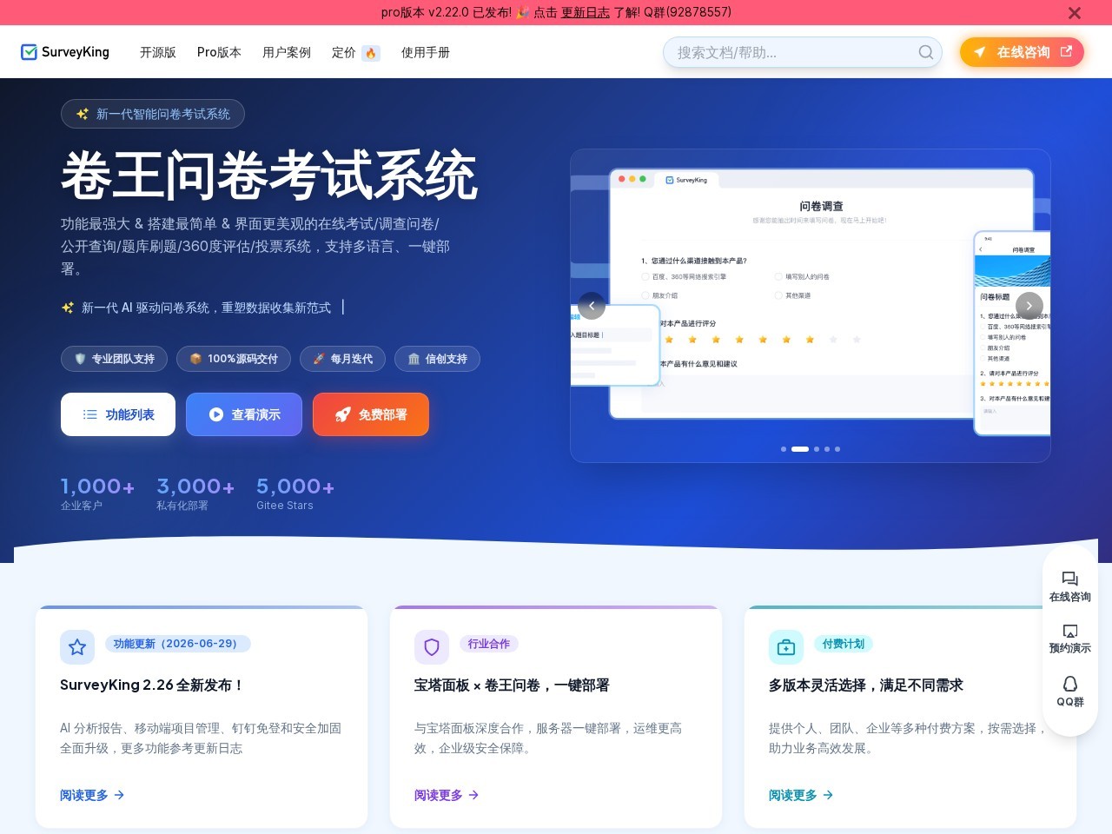The width and height of the screenshot is (1112, 834).
Task: Click the fire icon next to 定价
Action: 371,53
